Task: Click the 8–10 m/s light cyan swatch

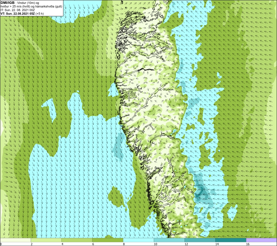Action: point(138,240)
